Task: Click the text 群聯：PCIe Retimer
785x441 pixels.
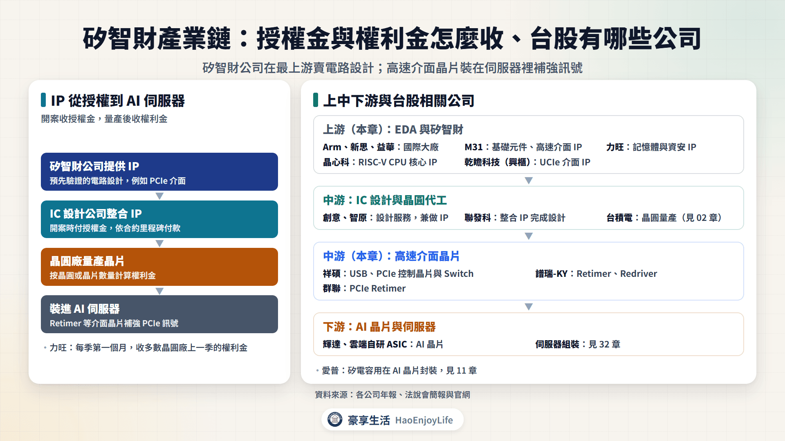Action: [x=364, y=288]
